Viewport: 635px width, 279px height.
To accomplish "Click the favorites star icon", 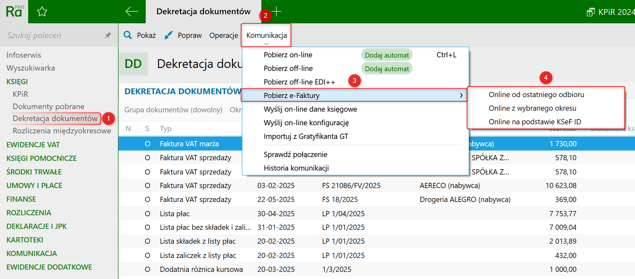I will click(x=42, y=12).
